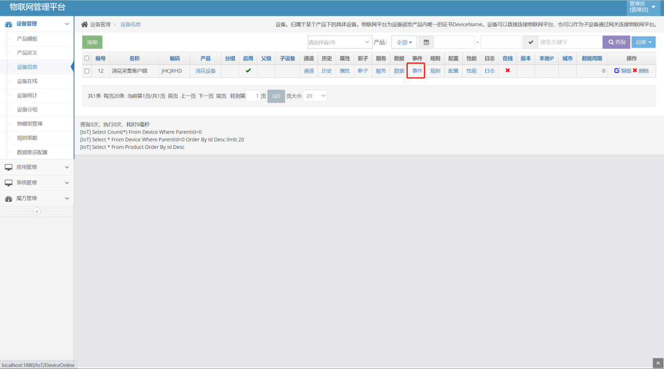Click the 编辑 edit link in row 12
664x369 pixels.
click(x=623, y=71)
